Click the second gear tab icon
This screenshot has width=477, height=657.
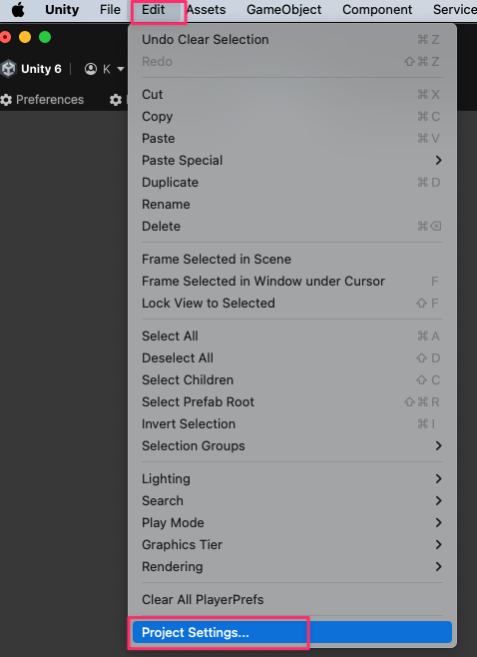click(116, 100)
